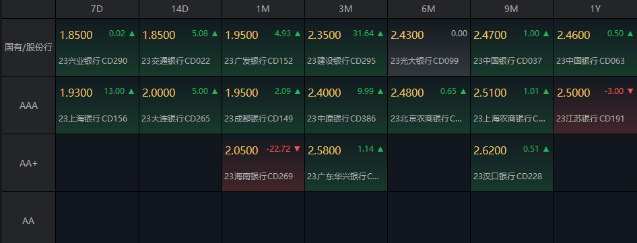637x243 pixels.
Task: Click green up arrow in 23中原银行CD386 cell
Action: click(x=380, y=91)
